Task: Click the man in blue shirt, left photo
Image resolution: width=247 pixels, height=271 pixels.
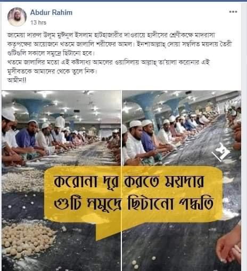Action: point(28,138)
